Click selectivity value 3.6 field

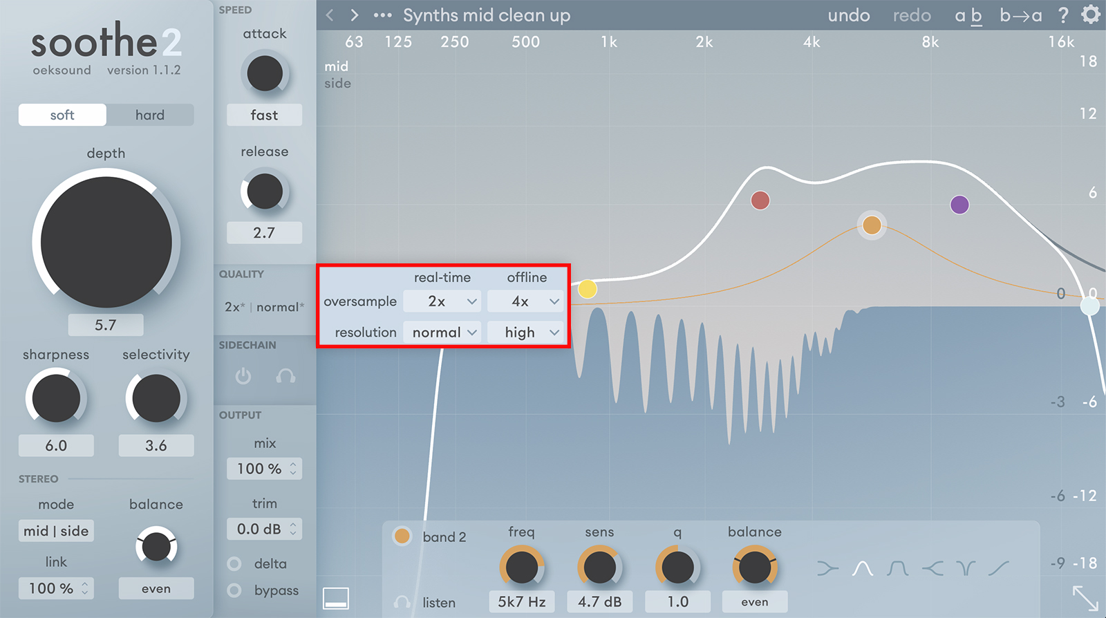point(156,446)
